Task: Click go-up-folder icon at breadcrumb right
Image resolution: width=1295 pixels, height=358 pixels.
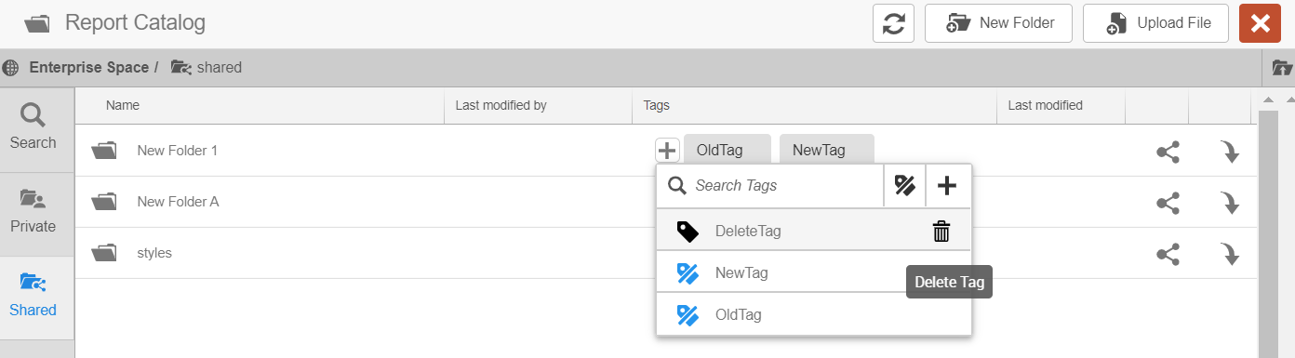Action: pyautogui.click(x=1282, y=68)
